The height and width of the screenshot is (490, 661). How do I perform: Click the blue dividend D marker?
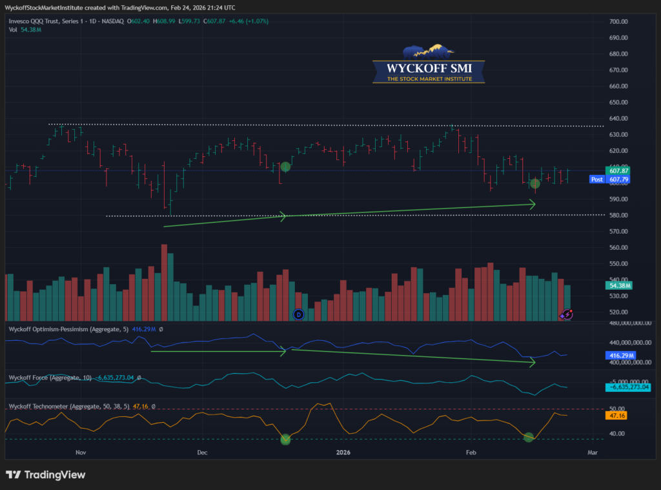(298, 314)
